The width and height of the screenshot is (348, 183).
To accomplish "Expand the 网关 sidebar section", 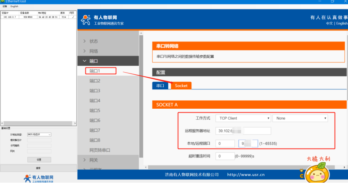I will (x=93, y=160).
